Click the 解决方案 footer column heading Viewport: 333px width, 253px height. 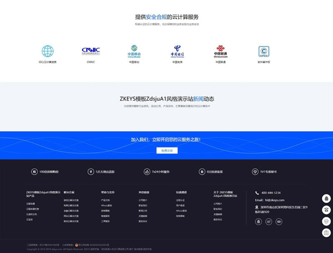69,193
